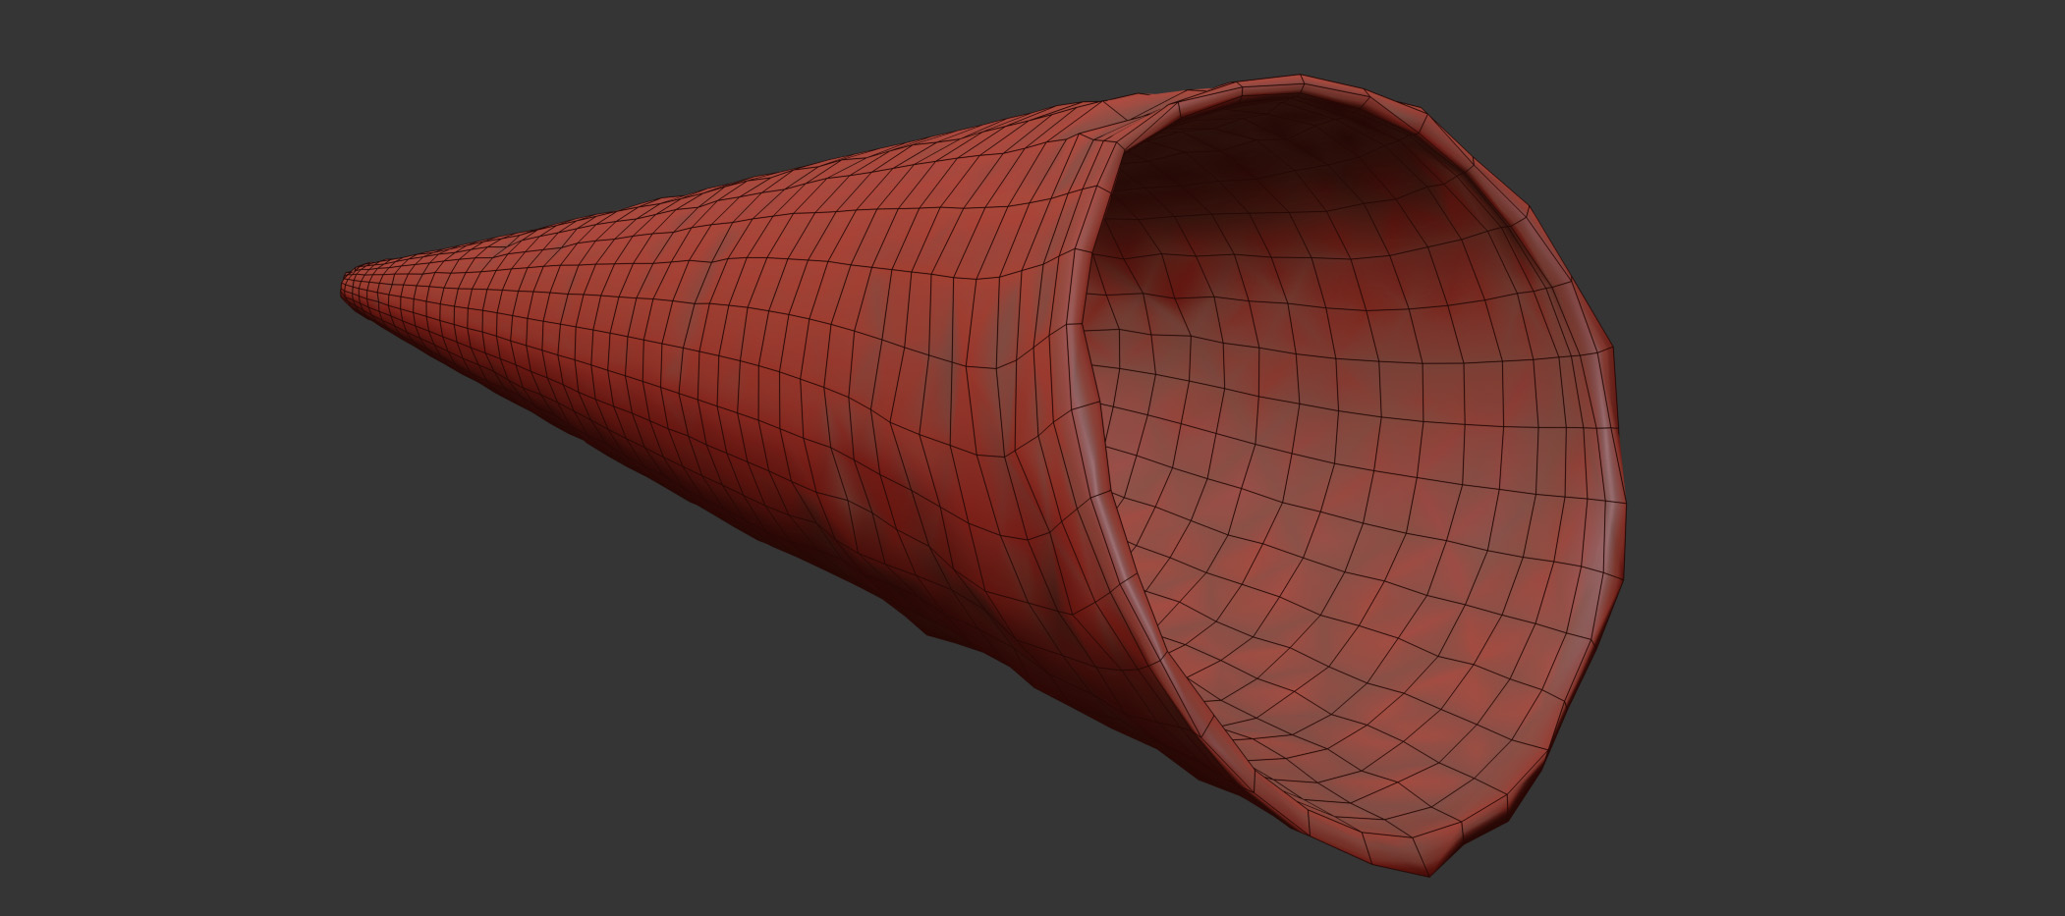Image resolution: width=2065 pixels, height=916 pixels.
Task: Click the bottommost jagged corner of the rim
Action: [1430, 870]
